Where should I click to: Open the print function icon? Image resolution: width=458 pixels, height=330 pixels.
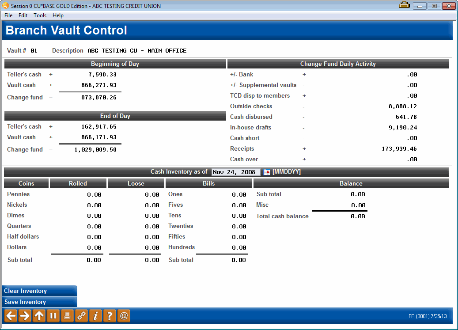tap(67, 315)
